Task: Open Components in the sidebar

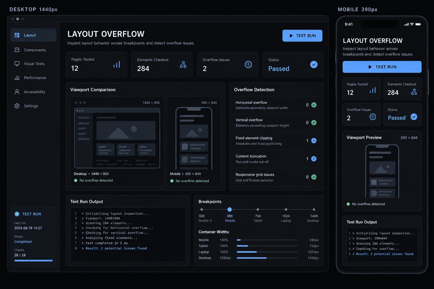Action: pyautogui.click(x=33, y=50)
